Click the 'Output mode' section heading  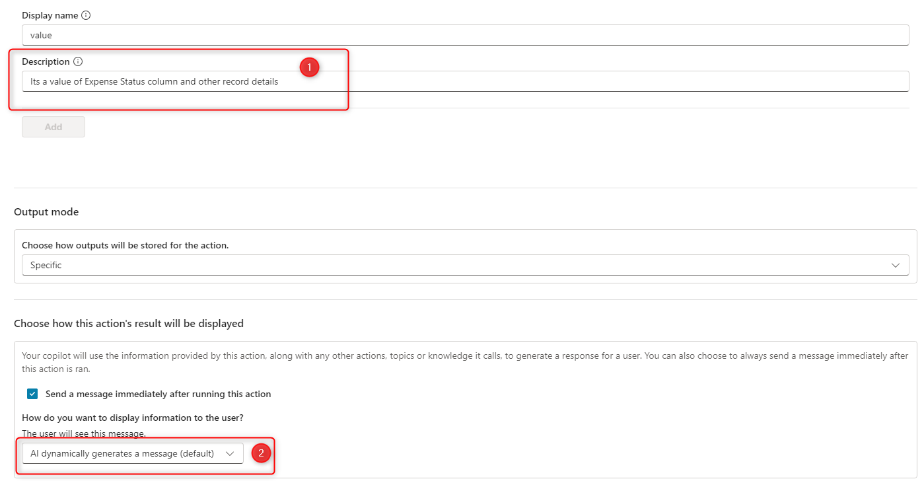(x=46, y=212)
